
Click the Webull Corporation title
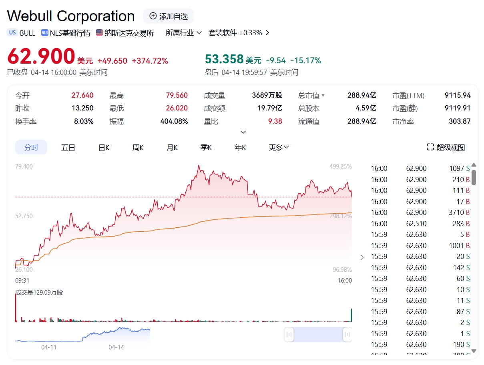(x=71, y=16)
